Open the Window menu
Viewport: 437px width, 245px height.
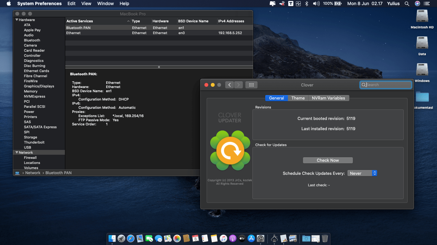coord(106,4)
